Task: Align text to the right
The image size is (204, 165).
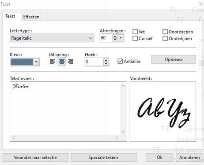Action: (x=71, y=62)
